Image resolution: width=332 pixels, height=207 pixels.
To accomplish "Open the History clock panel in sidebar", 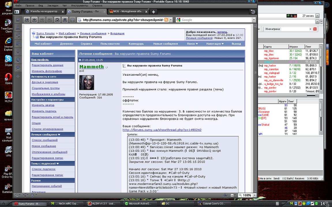I will click(18, 60).
